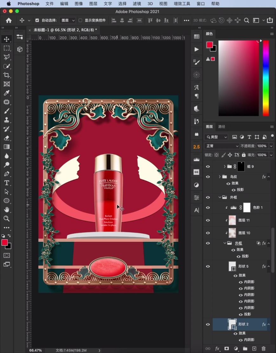The image size is (276, 353).
Task: Toggle the 自动选择 checkbox
Action: click(x=37, y=20)
